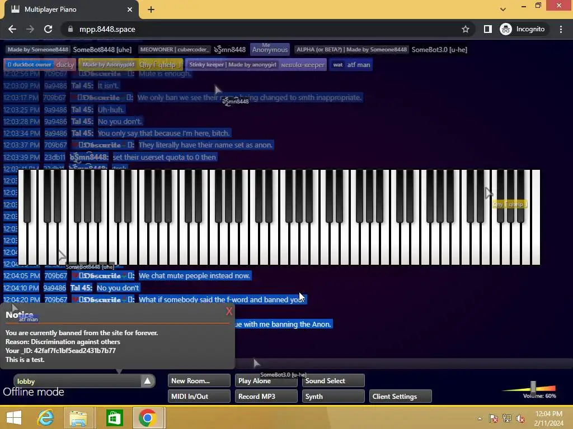Open the Synth panel
The image size is (573, 429).
pyautogui.click(x=333, y=396)
